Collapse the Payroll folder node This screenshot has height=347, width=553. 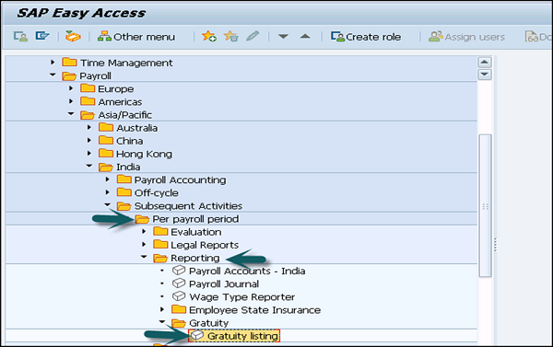tap(53, 75)
